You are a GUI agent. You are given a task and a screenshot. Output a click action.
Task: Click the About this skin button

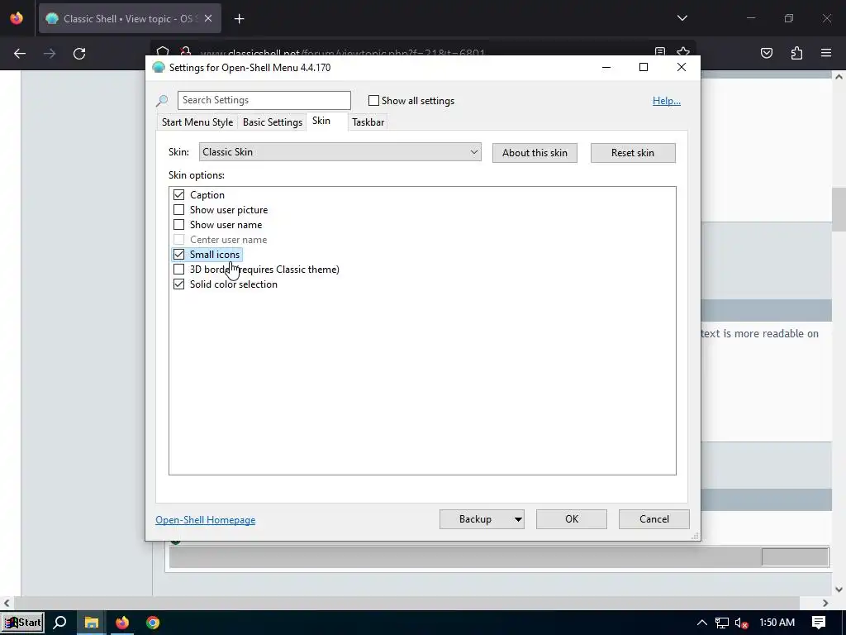pos(535,153)
